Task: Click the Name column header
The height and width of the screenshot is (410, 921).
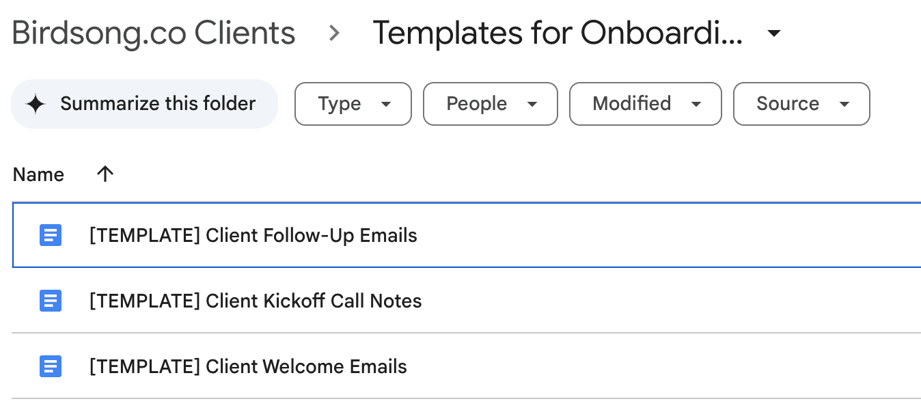Action: pos(38,174)
